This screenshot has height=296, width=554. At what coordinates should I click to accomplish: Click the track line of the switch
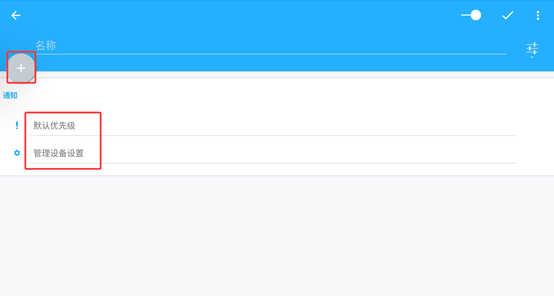pos(466,15)
